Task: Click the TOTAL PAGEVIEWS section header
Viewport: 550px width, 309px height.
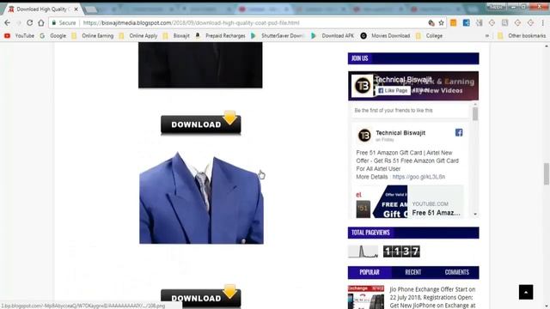Action: (413, 233)
